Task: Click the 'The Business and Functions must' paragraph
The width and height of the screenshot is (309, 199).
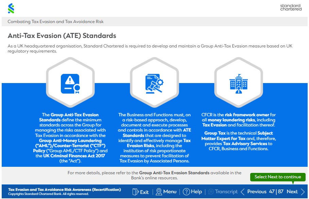Action: tap(154, 138)
